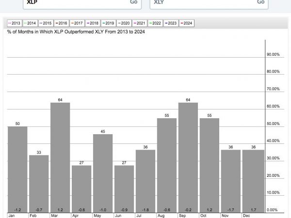
Task: Click the 10.00% axis value
Action: pyautogui.click(x=273, y=193)
